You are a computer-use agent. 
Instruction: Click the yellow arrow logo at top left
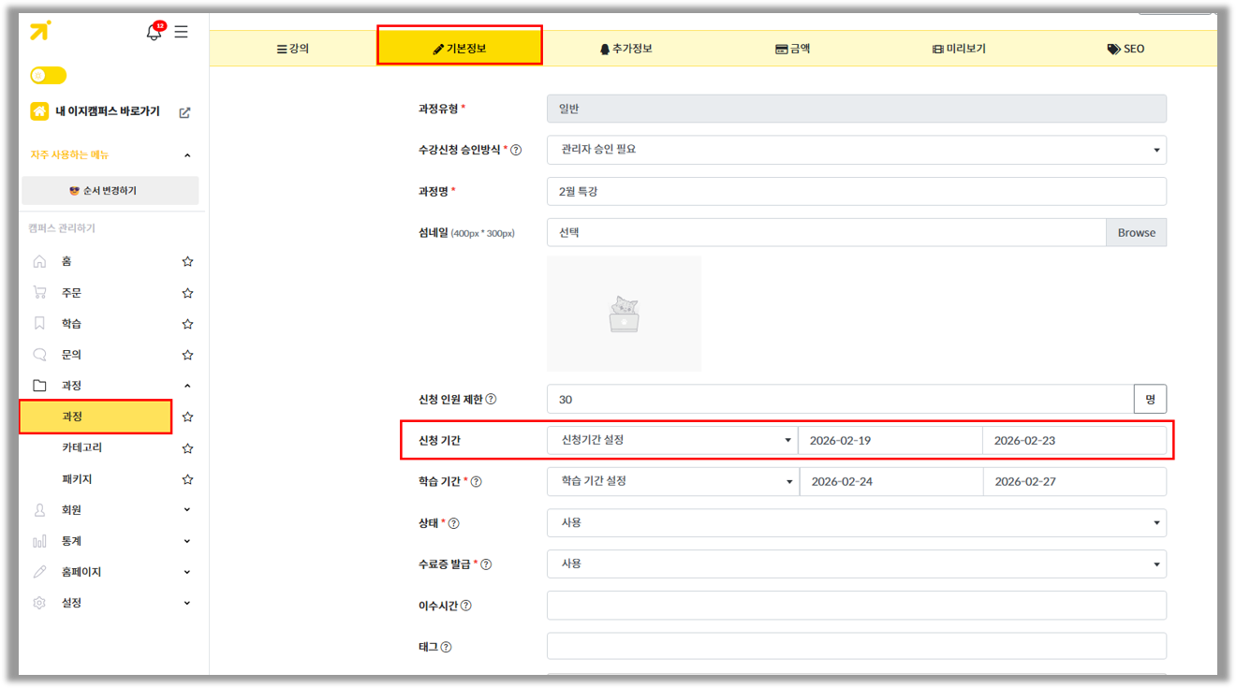click(40, 31)
